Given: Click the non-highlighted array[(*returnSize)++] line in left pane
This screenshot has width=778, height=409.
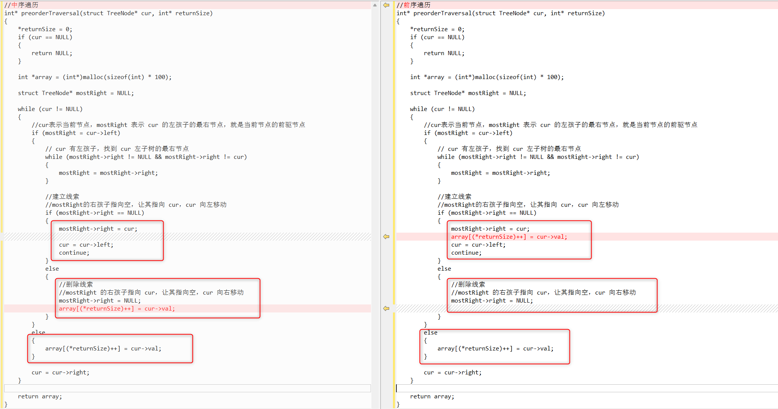Looking at the screenshot, I should (x=103, y=349).
